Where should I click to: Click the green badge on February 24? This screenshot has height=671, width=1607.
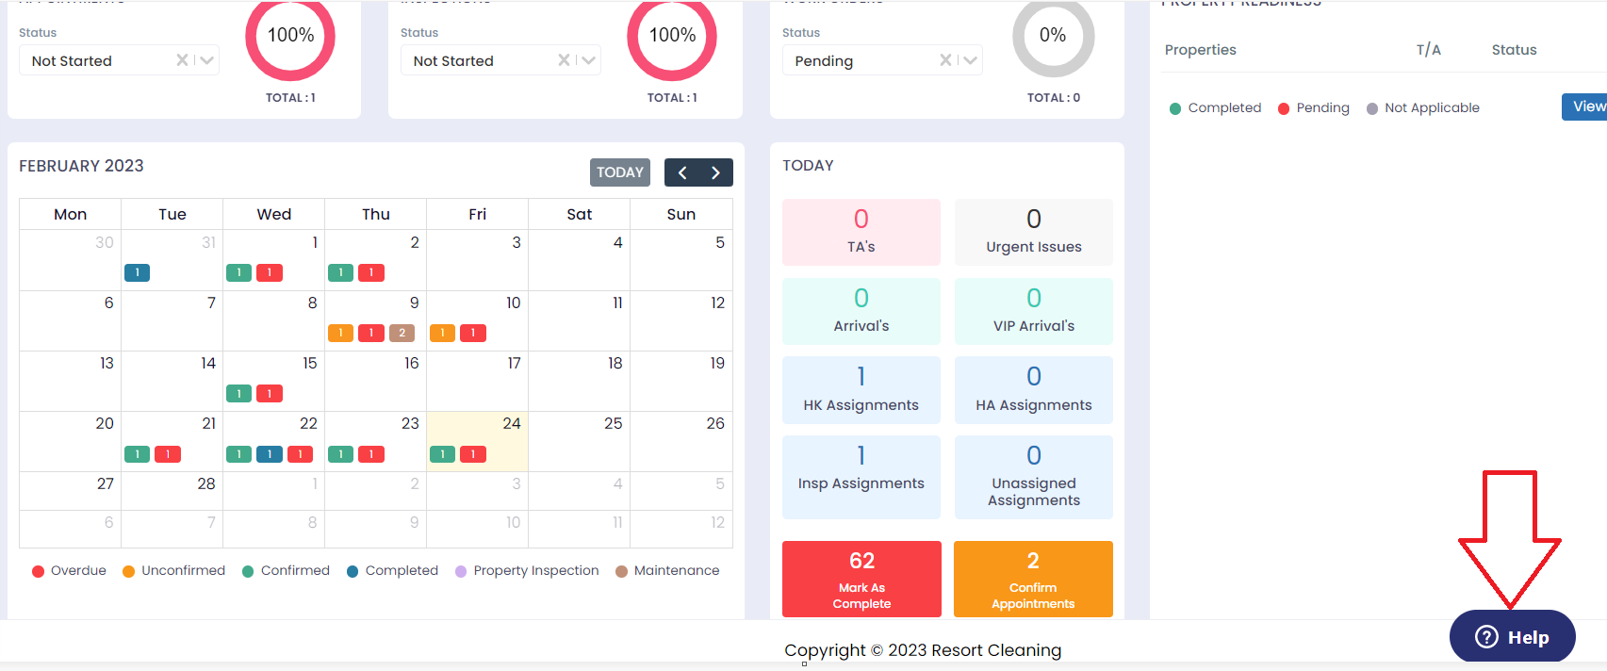coord(442,454)
